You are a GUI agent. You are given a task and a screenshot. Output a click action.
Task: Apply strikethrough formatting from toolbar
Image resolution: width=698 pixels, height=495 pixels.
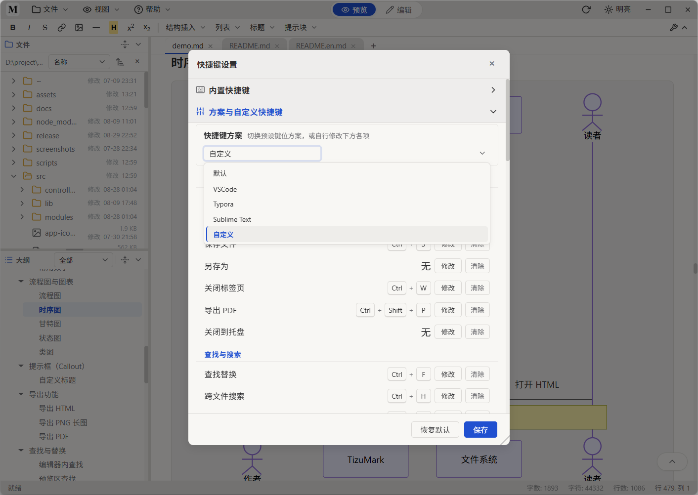pos(45,28)
